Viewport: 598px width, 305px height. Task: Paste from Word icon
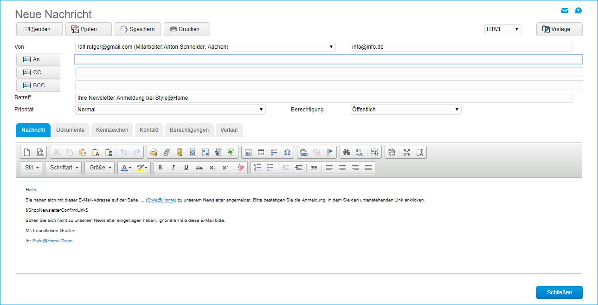pyautogui.click(x=109, y=152)
